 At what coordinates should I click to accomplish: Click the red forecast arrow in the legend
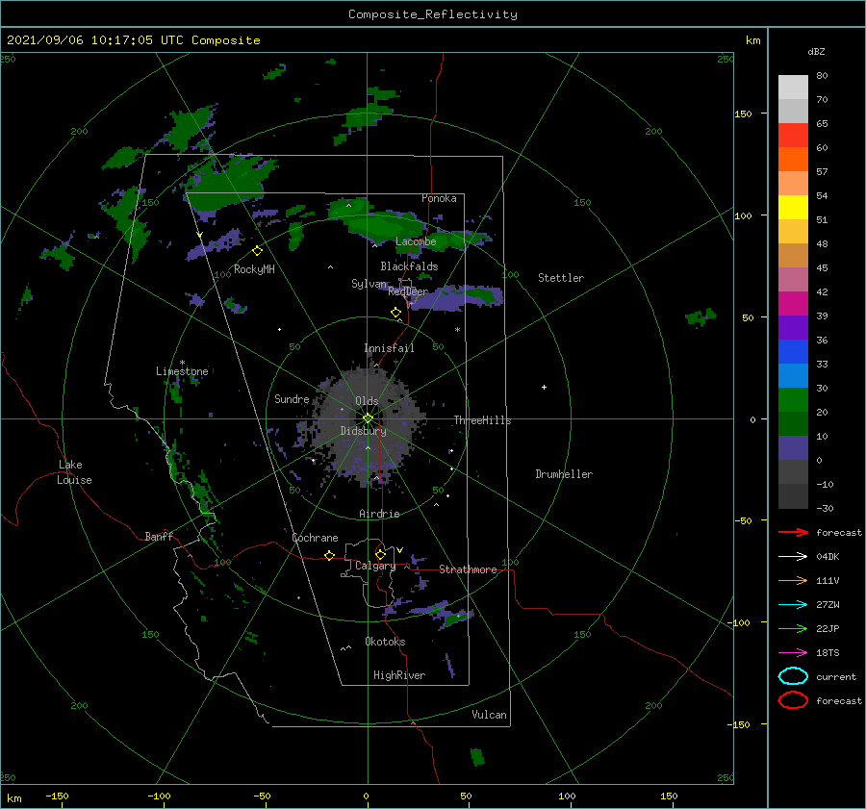[793, 532]
